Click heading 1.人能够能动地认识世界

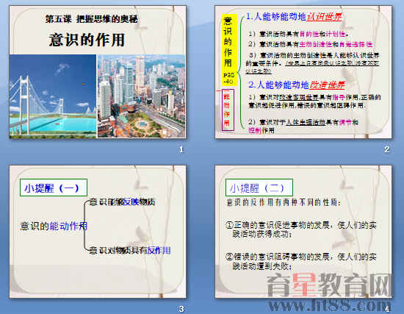[x=294, y=17]
